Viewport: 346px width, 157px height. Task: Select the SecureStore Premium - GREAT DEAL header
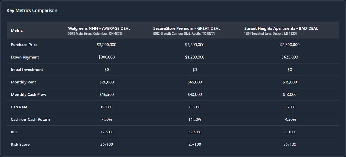coord(187,28)
